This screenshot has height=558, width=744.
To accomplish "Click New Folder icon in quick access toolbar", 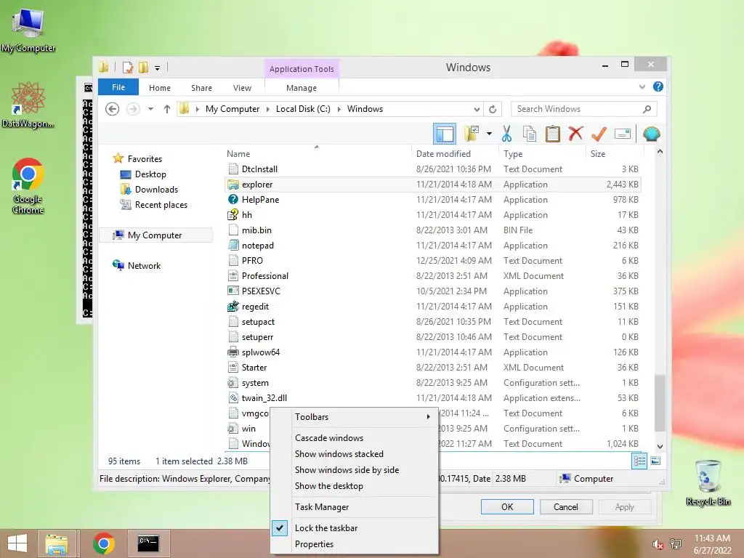I will (143, 68).
